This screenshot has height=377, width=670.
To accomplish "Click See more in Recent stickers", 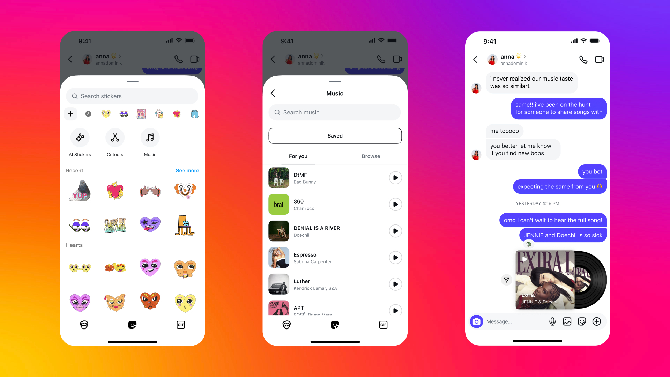I will coord(187,170).
